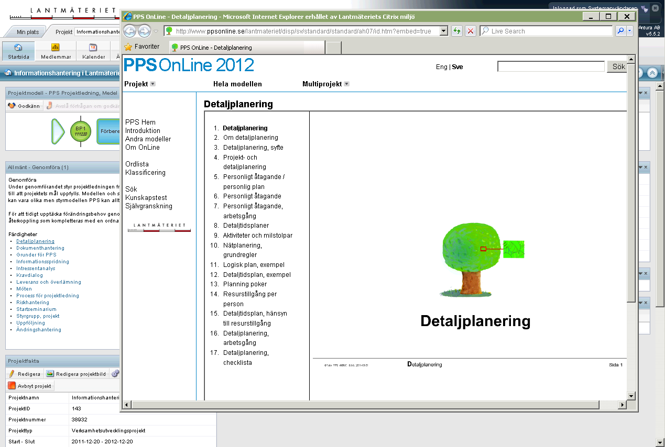Click the green refresh page icon
The image size is (665, 447).
coord(457,31)
